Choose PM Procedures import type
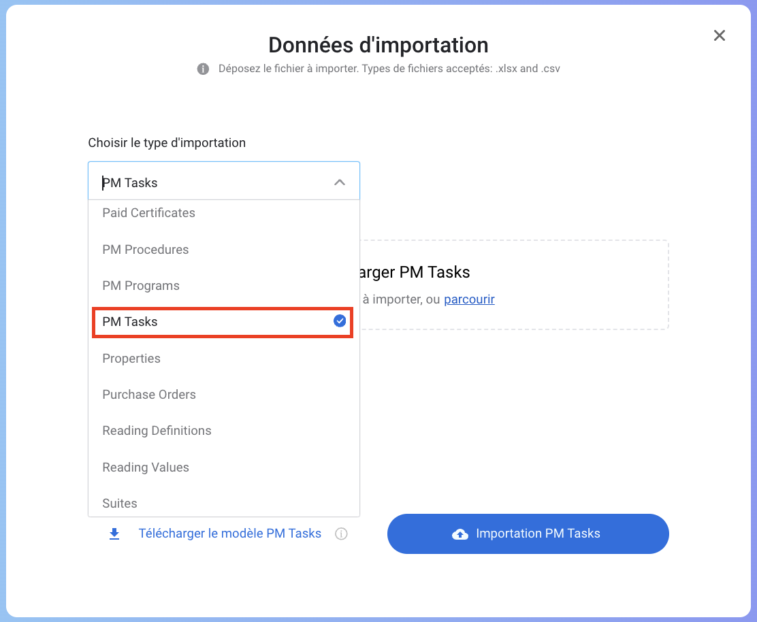This screenshot has width=757, height=622. [145, 250]
